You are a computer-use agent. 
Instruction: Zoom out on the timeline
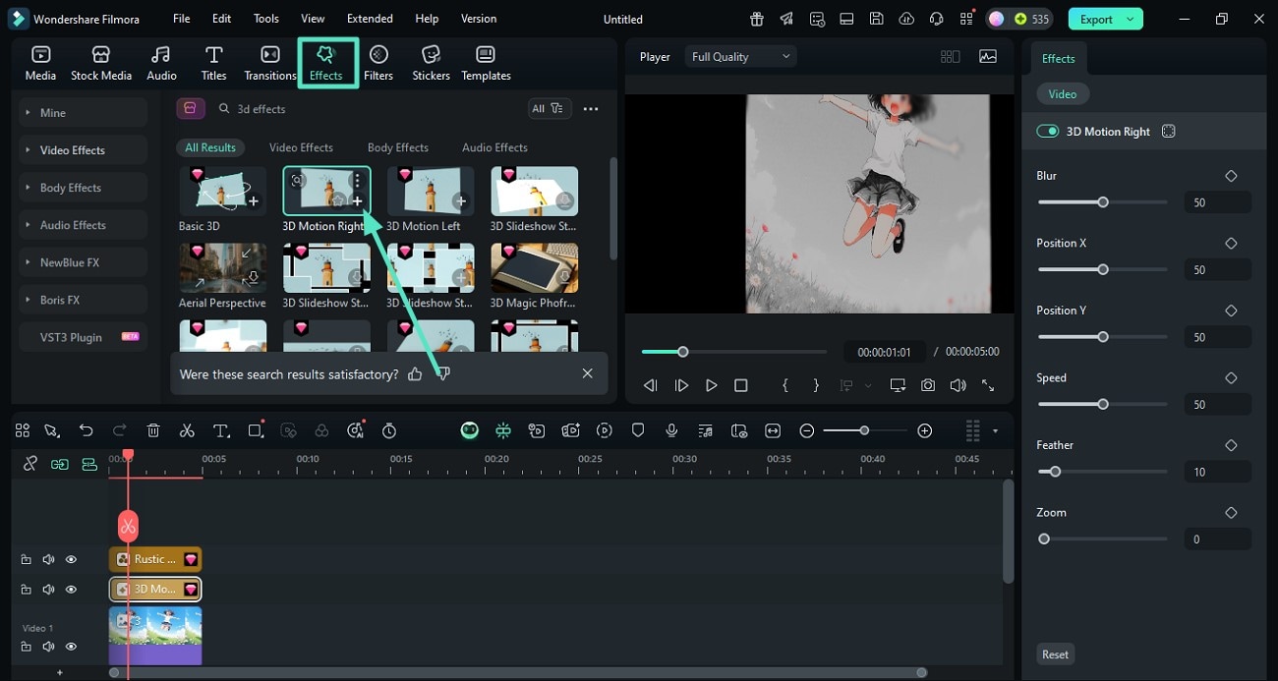(x=806, y=430)
